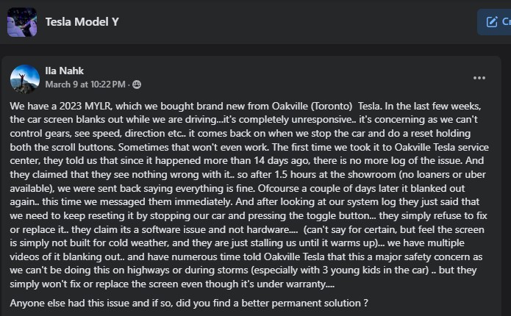Click the group audience privacy icon
Screen dimensions: 511x316
[x=137, y=85]
